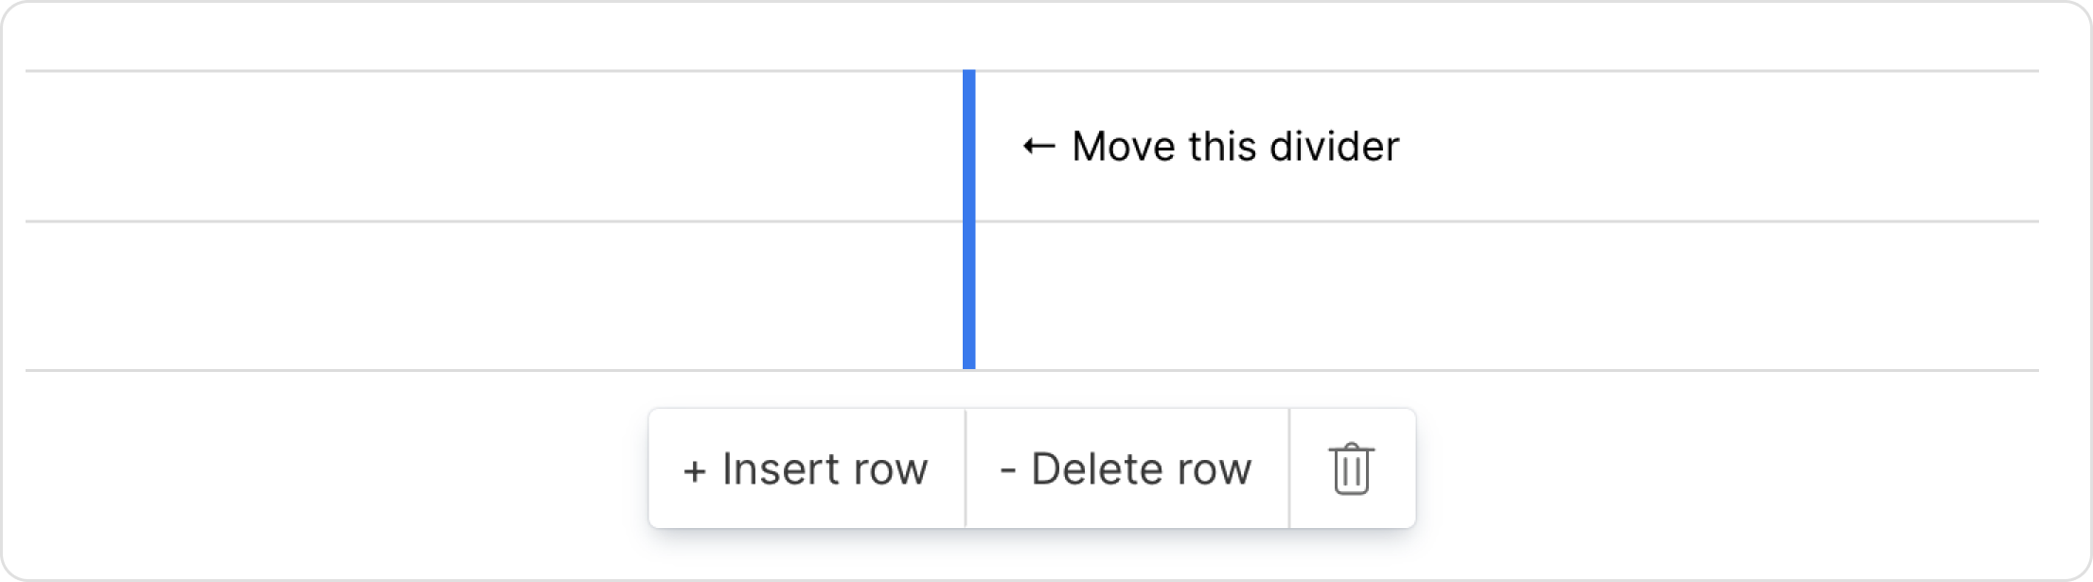2093x582 pixels.
Task: Click the blue divider in the first row
Action: pos(968,146)
